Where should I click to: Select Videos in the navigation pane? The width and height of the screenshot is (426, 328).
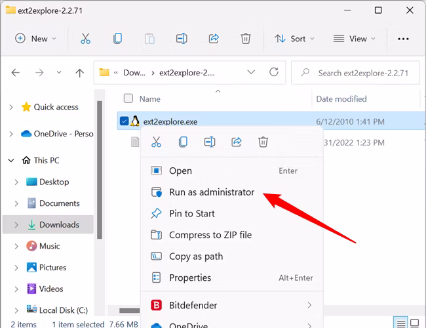coord(51,289)
